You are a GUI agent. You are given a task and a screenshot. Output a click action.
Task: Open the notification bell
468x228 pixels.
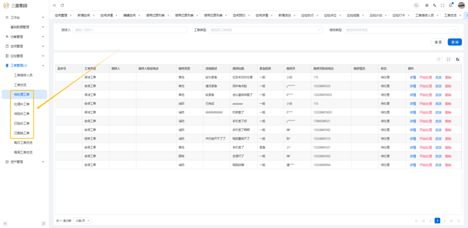point(451,5)
